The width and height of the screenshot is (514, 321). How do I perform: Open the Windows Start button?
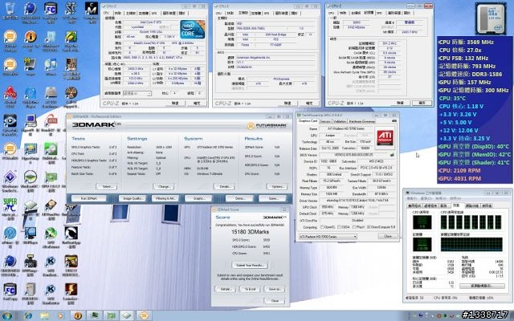[6, 315]
